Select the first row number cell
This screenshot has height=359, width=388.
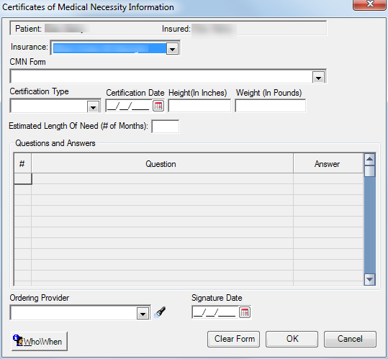pyautogui.click(x=23, y=178)
